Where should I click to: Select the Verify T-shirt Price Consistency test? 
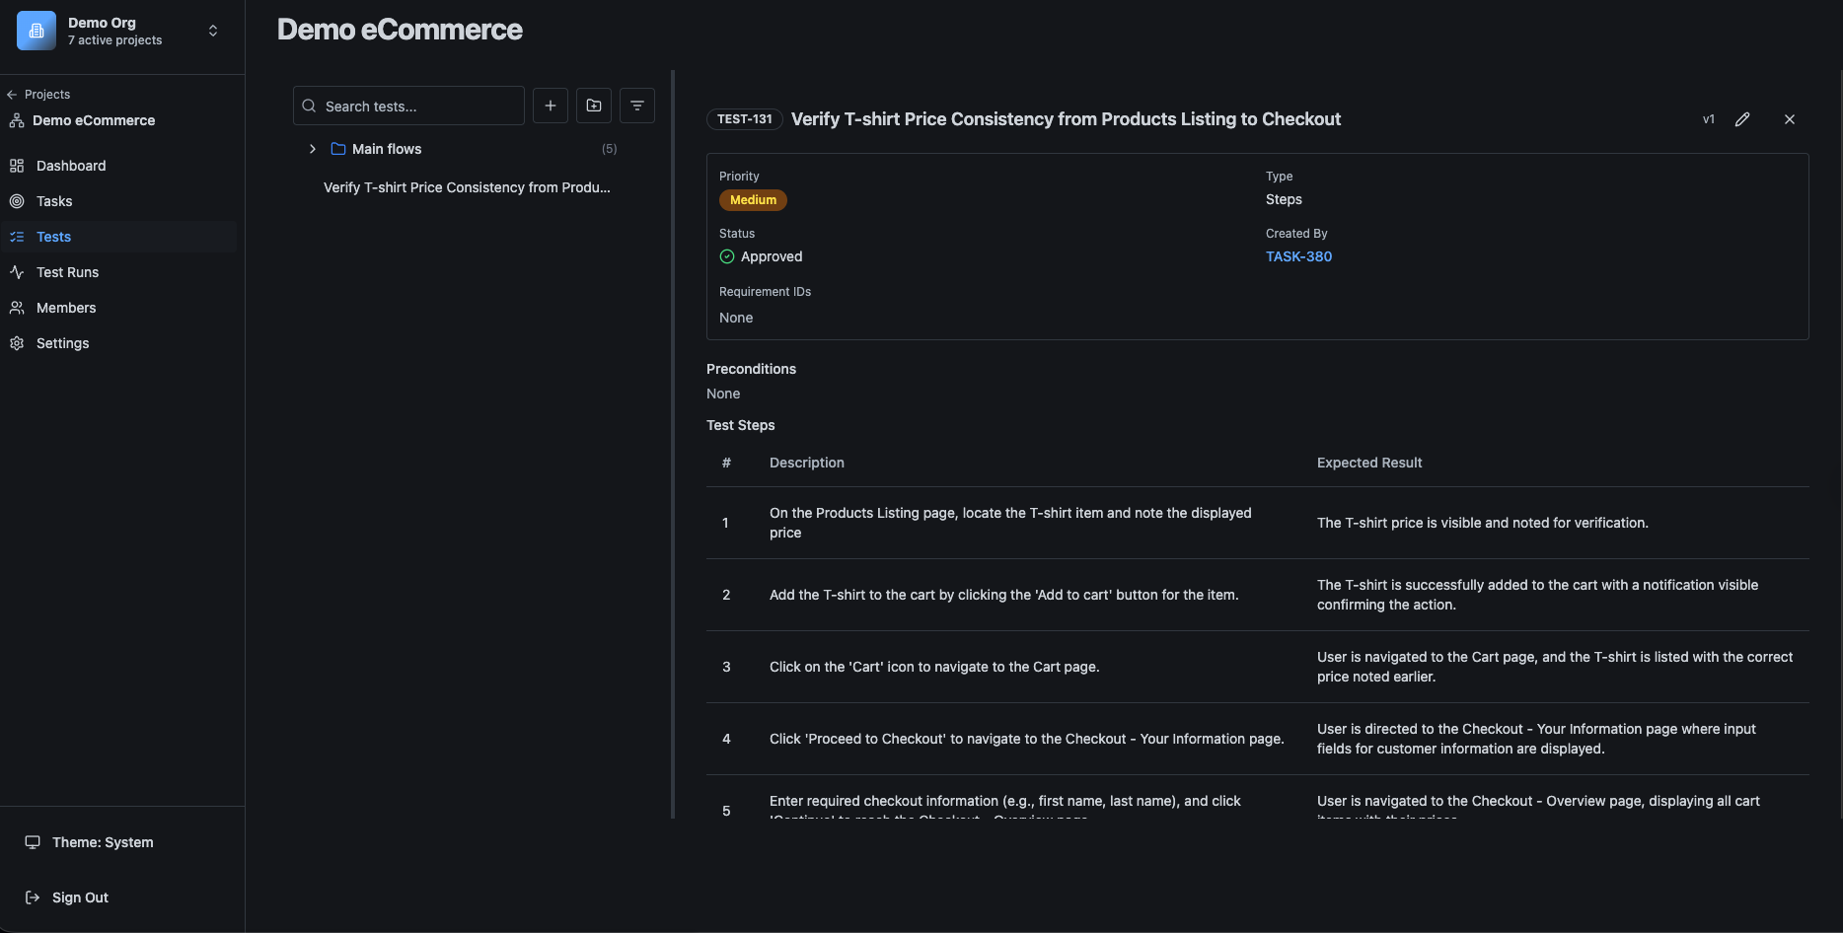point(467,186)
